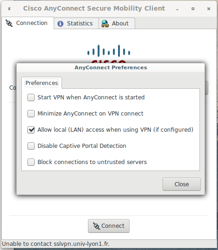The width and height of the screenshot is (218, 250).
Task: Select the Preferences tab in dialog
Action: click(x=42, y=83)
